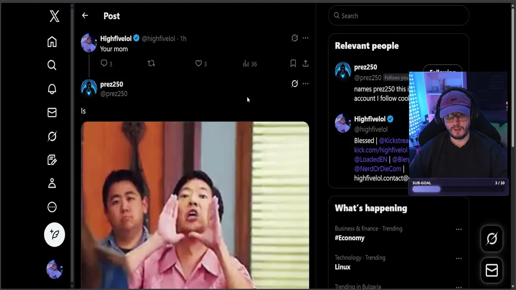Open Messages envelope in sidebar
Image resolution: width=516 pixels, height=290 pixels.
pos(52,112)
